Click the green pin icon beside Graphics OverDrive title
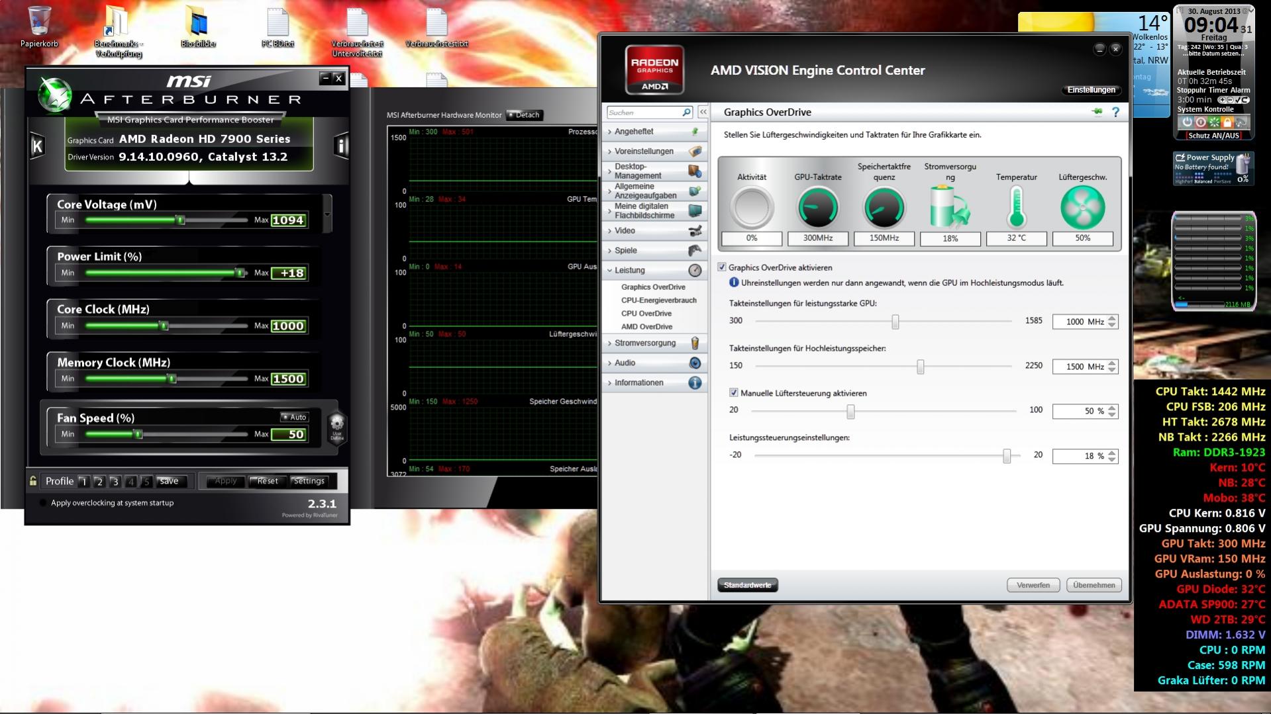Screen dimensions: 1271x714 (x=1097, y=112)
